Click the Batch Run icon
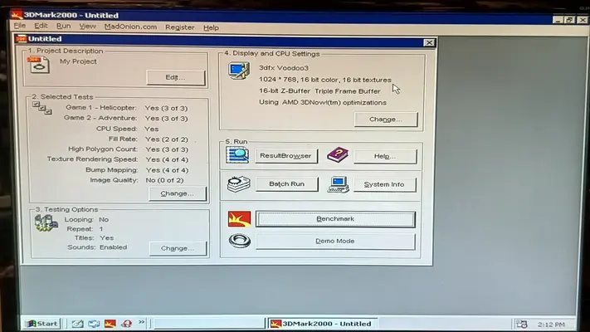The height and width of the screenshot is (332, 590). 236,184
